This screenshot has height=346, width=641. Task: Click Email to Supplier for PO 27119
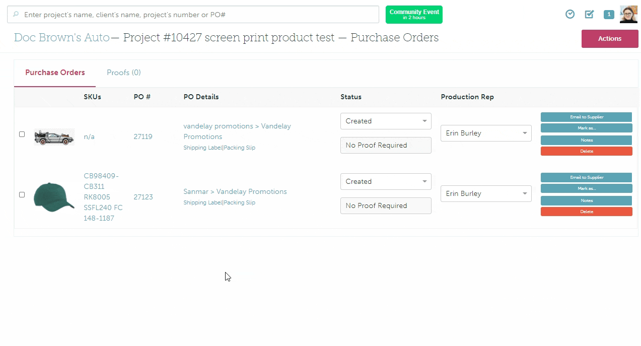pos(586,117)
